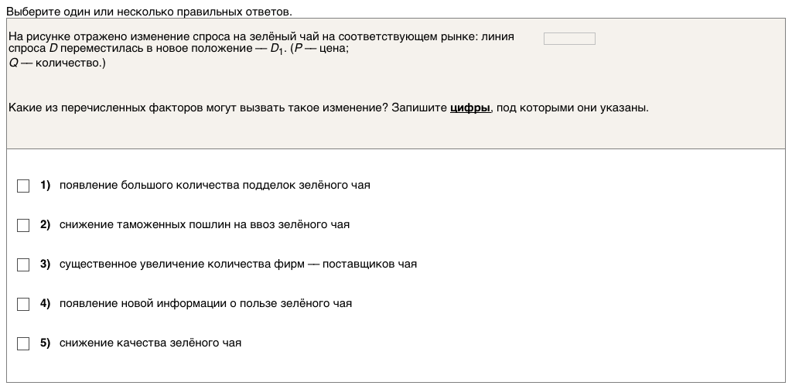
Task: Mark the checkbox for option 5
Action: coord(23,343)
